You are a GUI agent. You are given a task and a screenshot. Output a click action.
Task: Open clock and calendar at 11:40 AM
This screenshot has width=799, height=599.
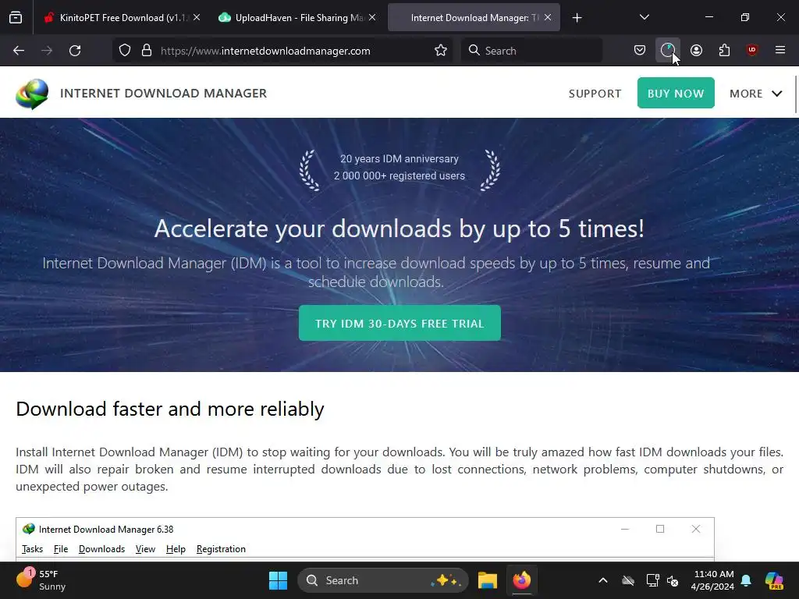pos(712,580)
